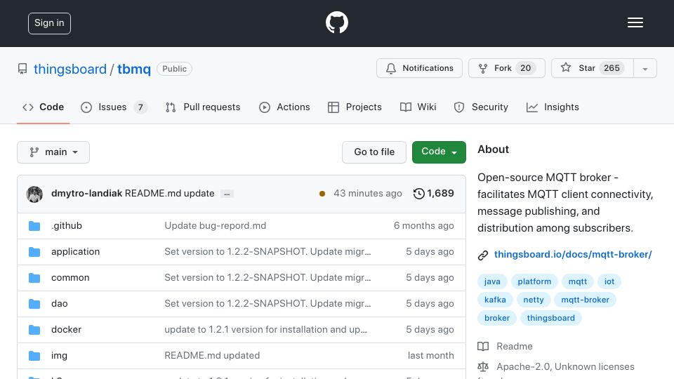The image size is (674, 379).
Task: Open the dao folder
Action: pyautogui.click(x=59, y=303)
